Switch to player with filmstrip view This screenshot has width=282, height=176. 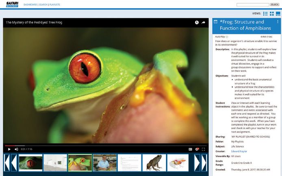[x=278, y=13]
